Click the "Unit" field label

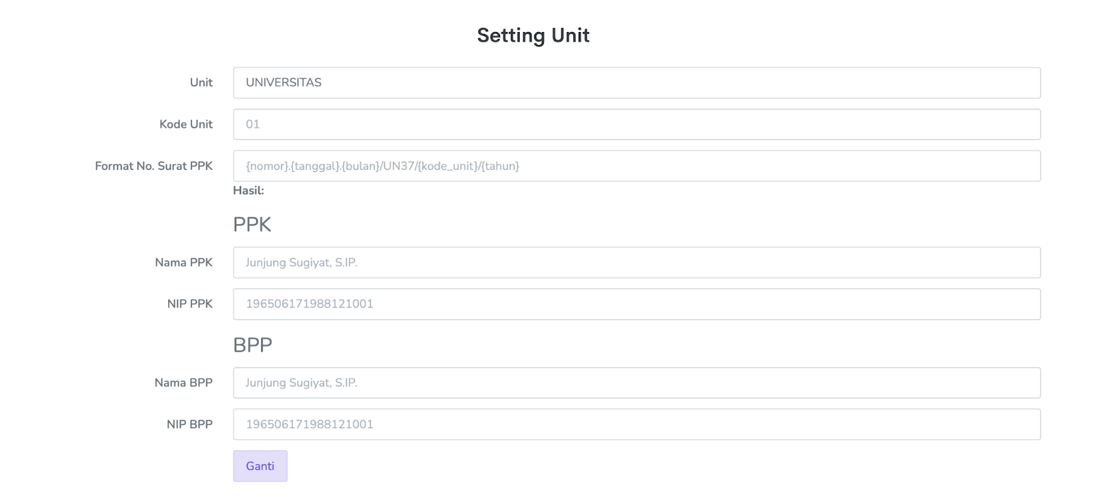click(201, 83)
